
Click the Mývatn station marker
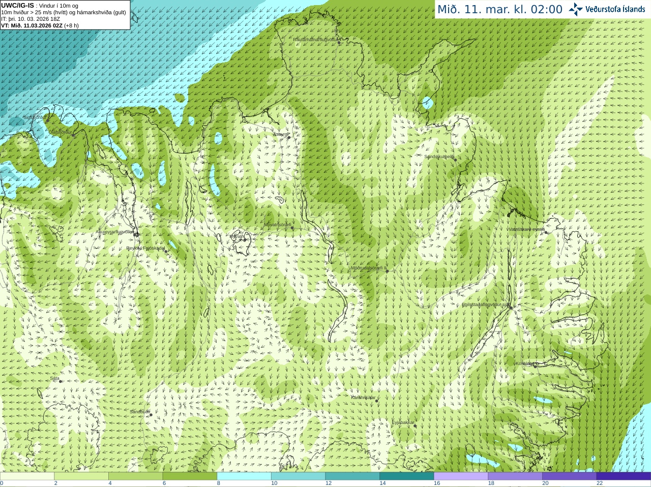[x=245, y=239]
